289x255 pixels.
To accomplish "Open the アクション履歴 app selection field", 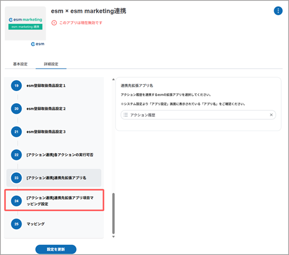I will click(195, 115).
